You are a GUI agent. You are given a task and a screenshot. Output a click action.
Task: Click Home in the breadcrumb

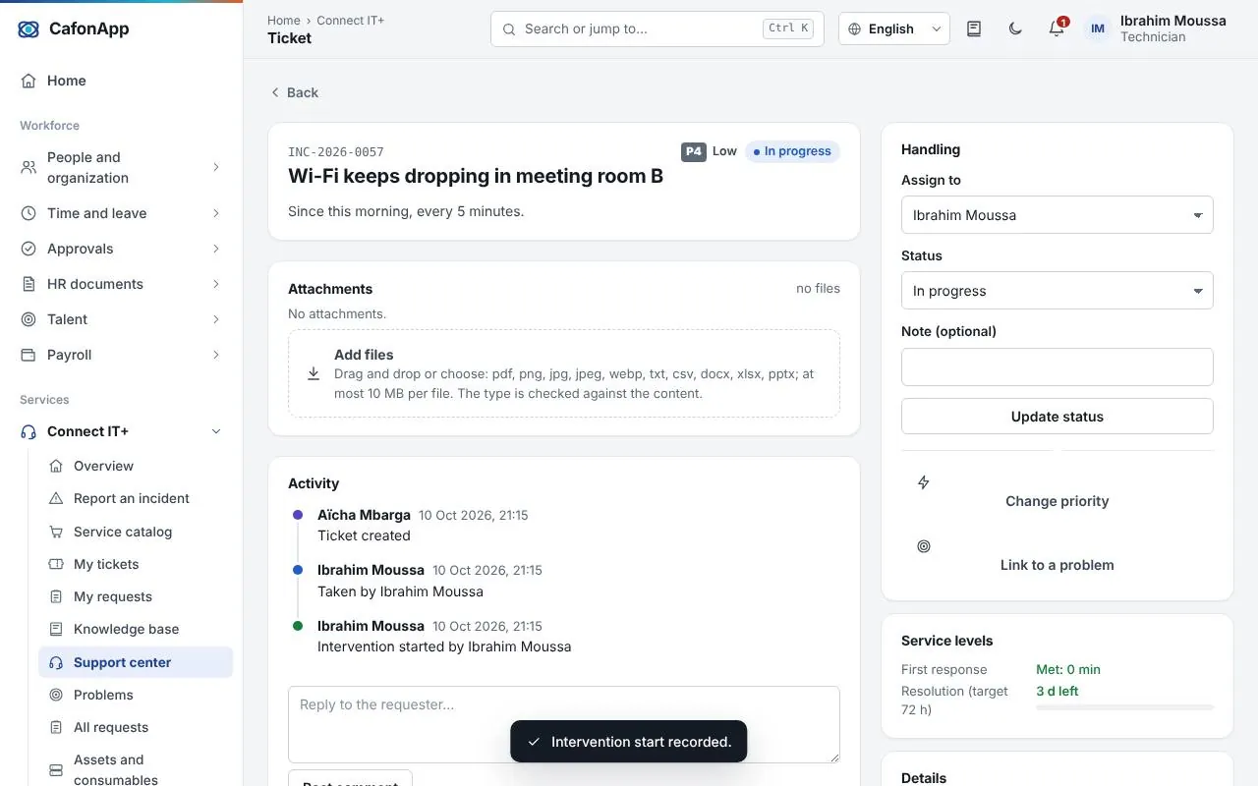(284, 20)
